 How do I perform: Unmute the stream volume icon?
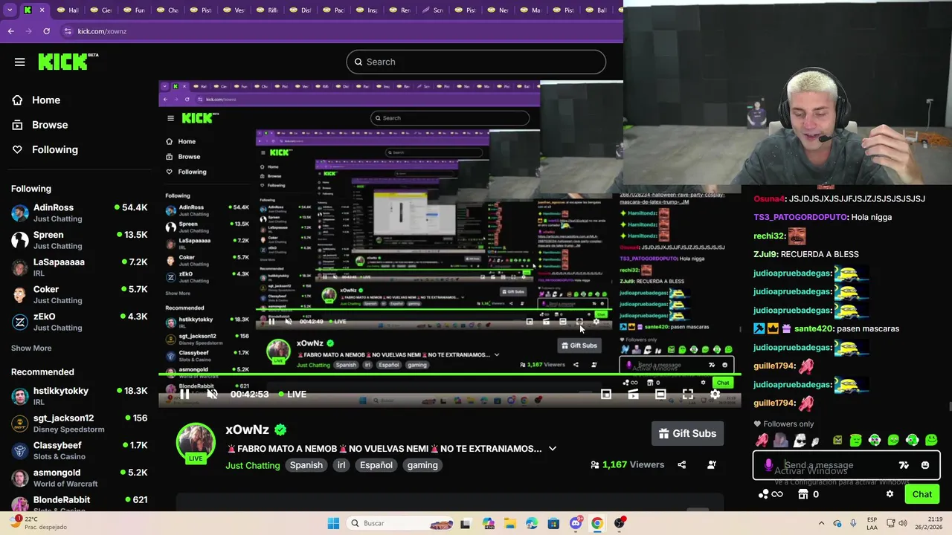pyautogui.click(x=212, y=394)
